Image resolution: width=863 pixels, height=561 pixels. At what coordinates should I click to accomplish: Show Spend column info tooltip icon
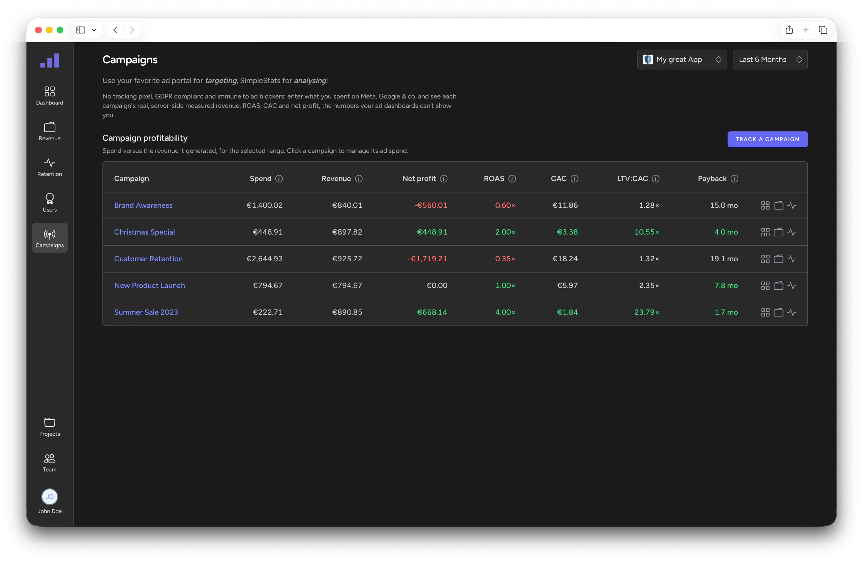point(279,179)
